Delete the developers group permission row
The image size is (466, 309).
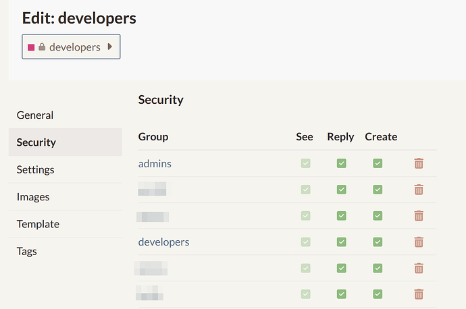(x=419, y=242)
